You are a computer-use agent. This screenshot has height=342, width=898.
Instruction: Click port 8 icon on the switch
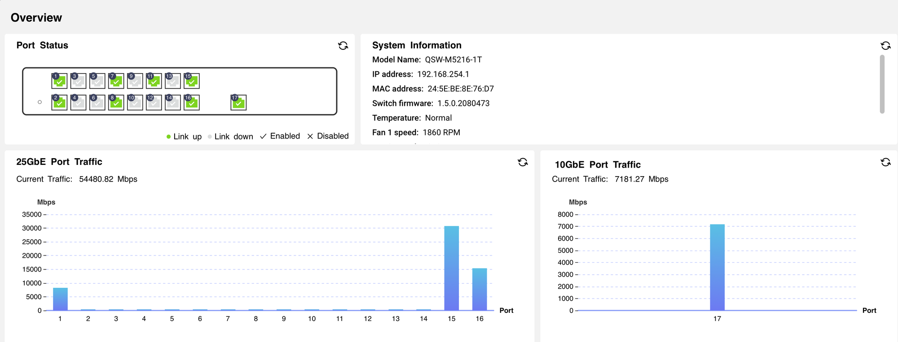point(116,103)
